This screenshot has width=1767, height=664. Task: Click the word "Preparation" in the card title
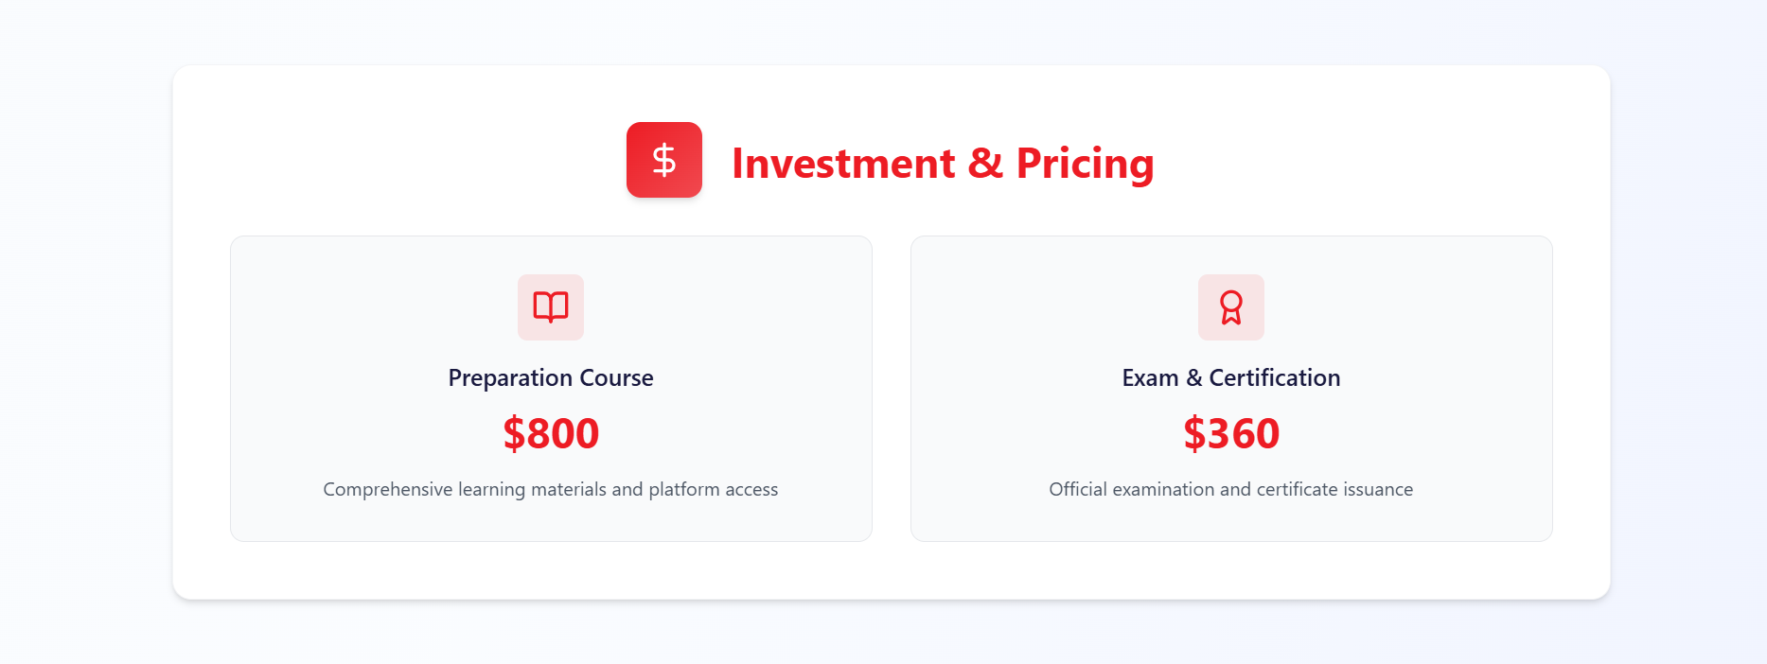point(510,378)
